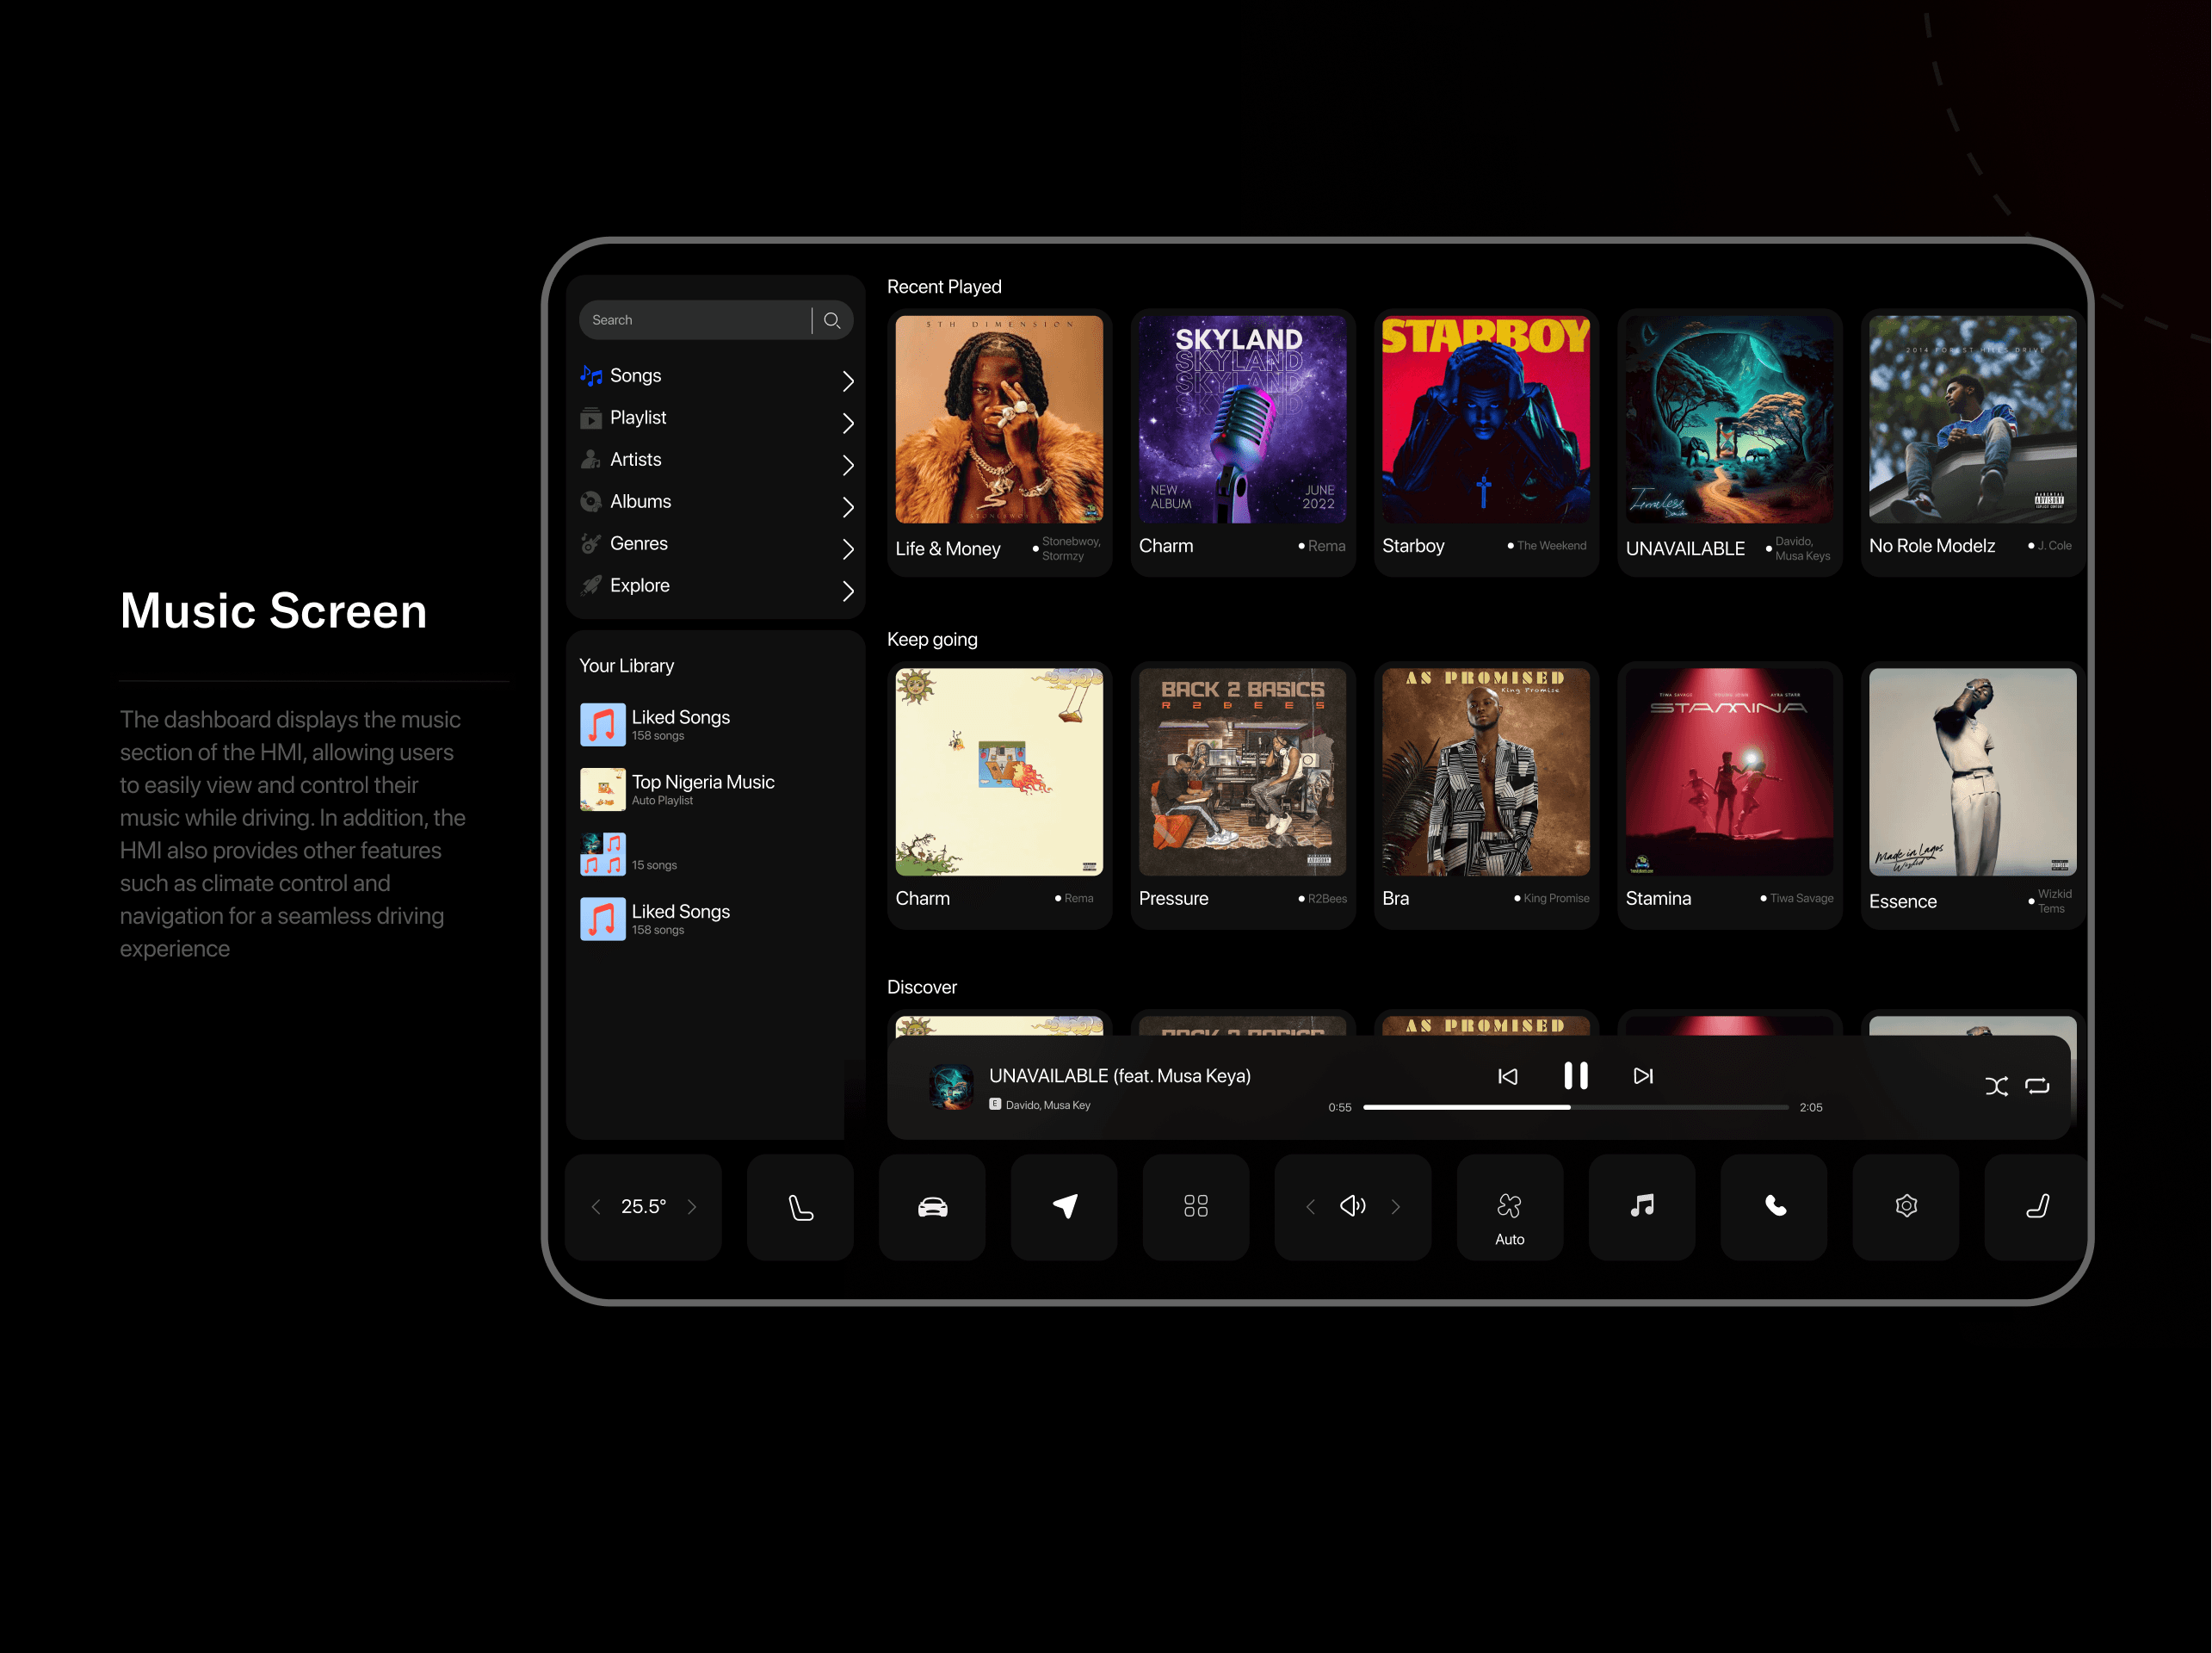The image size is (2212, 1653).
Task: Pause the current song
Action: (x=1576, y=1076)
